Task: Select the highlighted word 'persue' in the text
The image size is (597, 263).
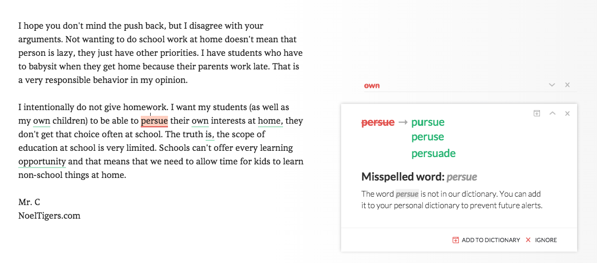Action: pyautogui.click(x=154, y=121)
